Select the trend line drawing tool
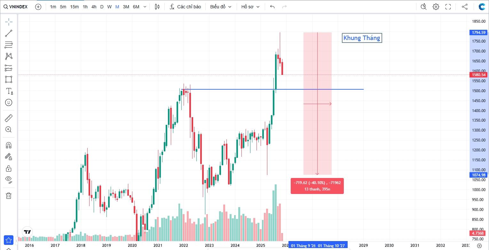The width and height of the screenshot is (489, 250). (9, 33)
